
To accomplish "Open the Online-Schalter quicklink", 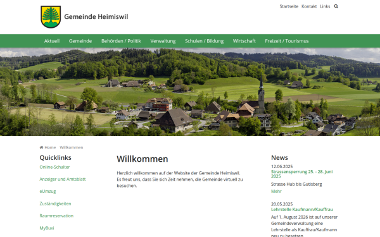I will pyautogui.click(x=54, y=167).
